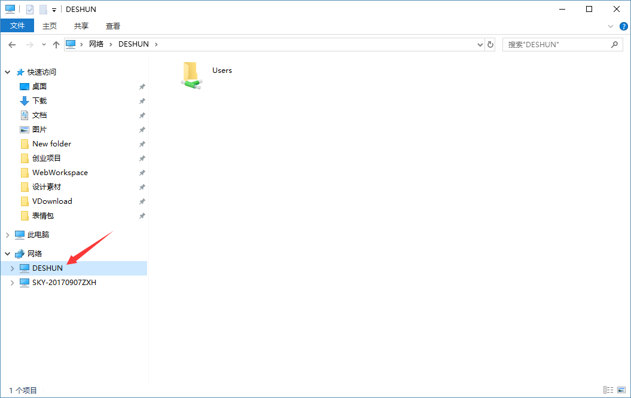Go forward with the forward arrow
631x398 pixels.
click(29, 45)
